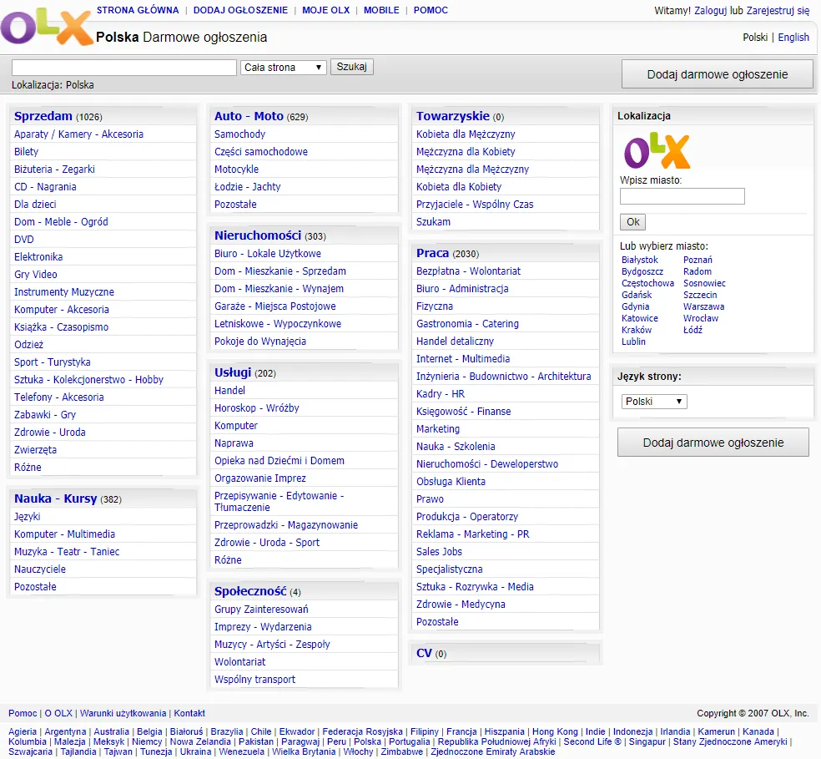Browse 'Gastronomia - Catering' jobs
The width and height of the screenshot is (821, 759).
click(467, 324)
